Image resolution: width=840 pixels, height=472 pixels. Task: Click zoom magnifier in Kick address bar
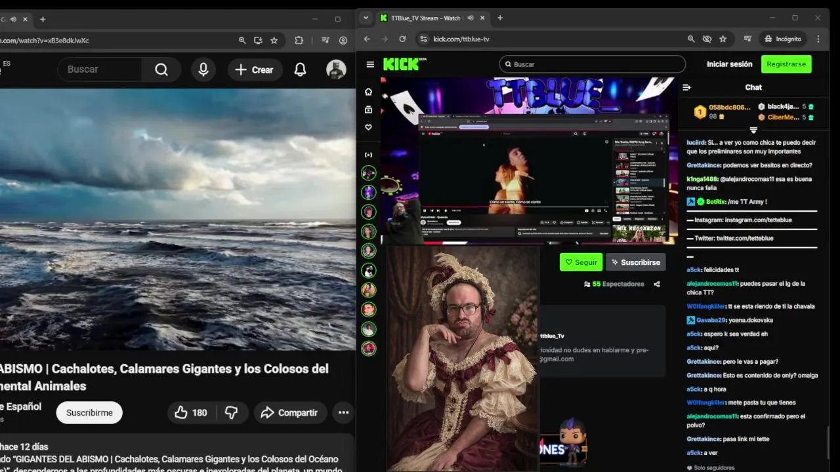click(692, 39)
